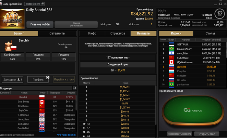Go to Главное лобби
227x138 pixels.
(x=40, y=24)
